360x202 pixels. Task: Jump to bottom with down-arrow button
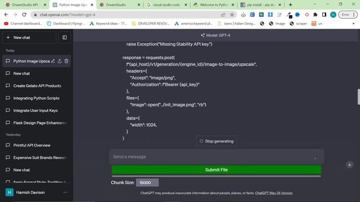(x=350, y=164)
